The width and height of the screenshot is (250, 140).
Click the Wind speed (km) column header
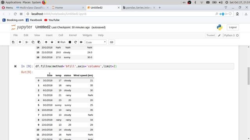click(x=83, y=75)
